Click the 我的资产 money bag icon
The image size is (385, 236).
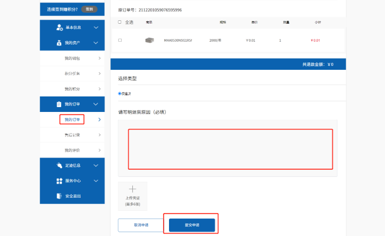[59, 43]
